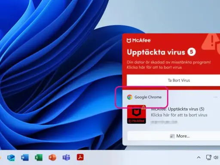220x165 pixels.
Task: Open Excel taskbar icon
Action: 39,158
